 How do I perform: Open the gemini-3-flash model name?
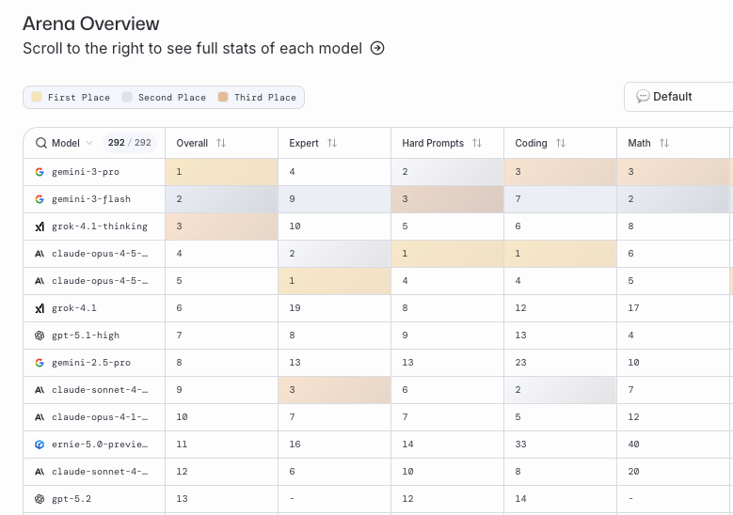91,199
